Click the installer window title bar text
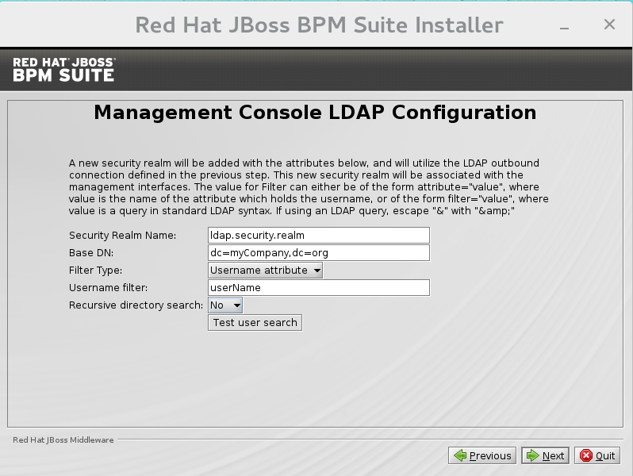Viewport: 633px width, 476px height. click(x=319, y=25)
